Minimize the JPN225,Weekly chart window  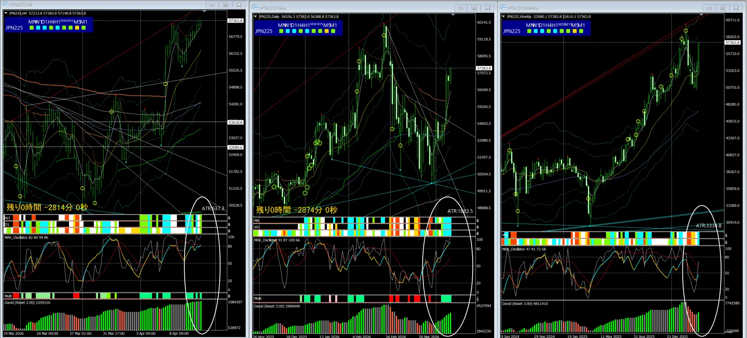pos(709,8)
